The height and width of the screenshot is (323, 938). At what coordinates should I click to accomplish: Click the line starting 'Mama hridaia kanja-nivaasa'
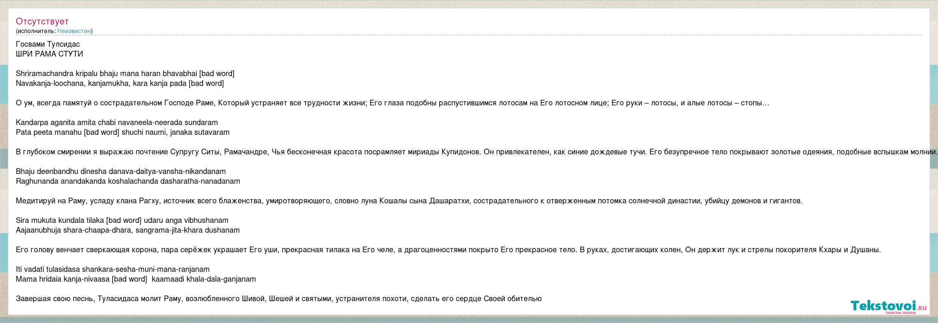point(136,279)
